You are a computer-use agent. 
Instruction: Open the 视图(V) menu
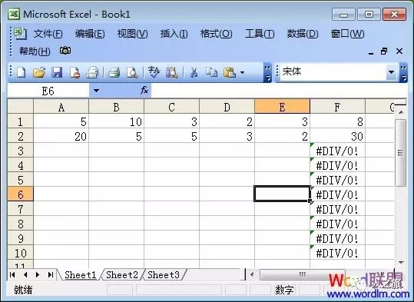click(x=132, y=34)
